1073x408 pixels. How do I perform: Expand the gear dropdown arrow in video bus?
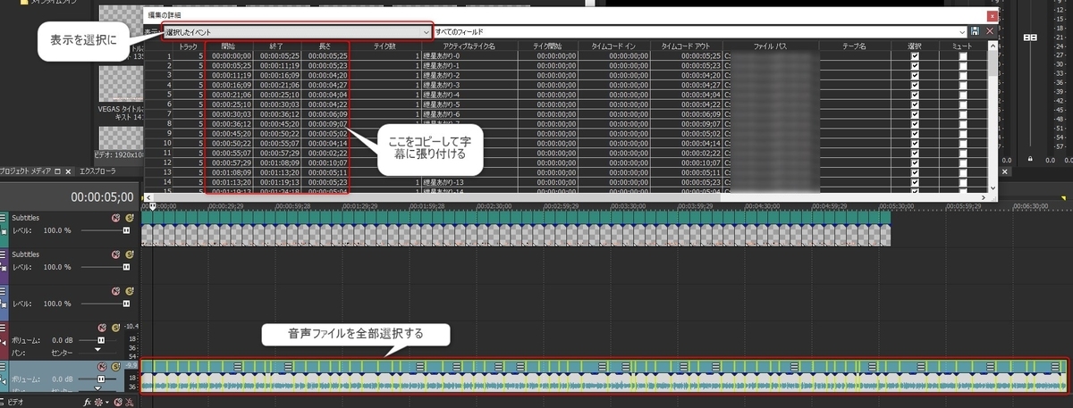coord(109,403)
